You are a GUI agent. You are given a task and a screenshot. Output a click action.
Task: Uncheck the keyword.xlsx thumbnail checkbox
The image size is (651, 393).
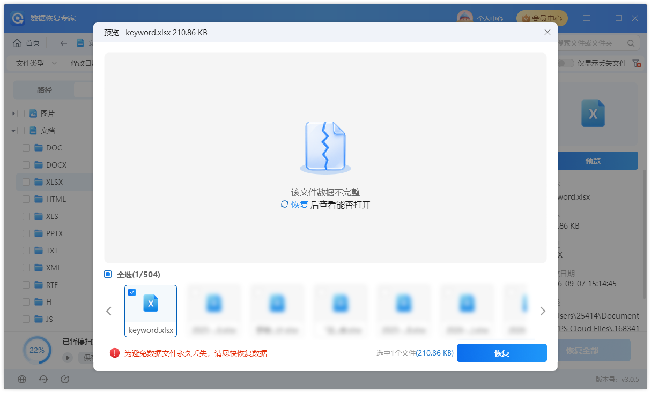tap(132, 292)
